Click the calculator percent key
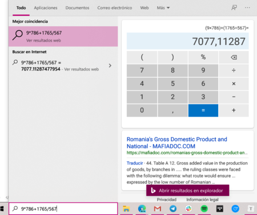 203,57
